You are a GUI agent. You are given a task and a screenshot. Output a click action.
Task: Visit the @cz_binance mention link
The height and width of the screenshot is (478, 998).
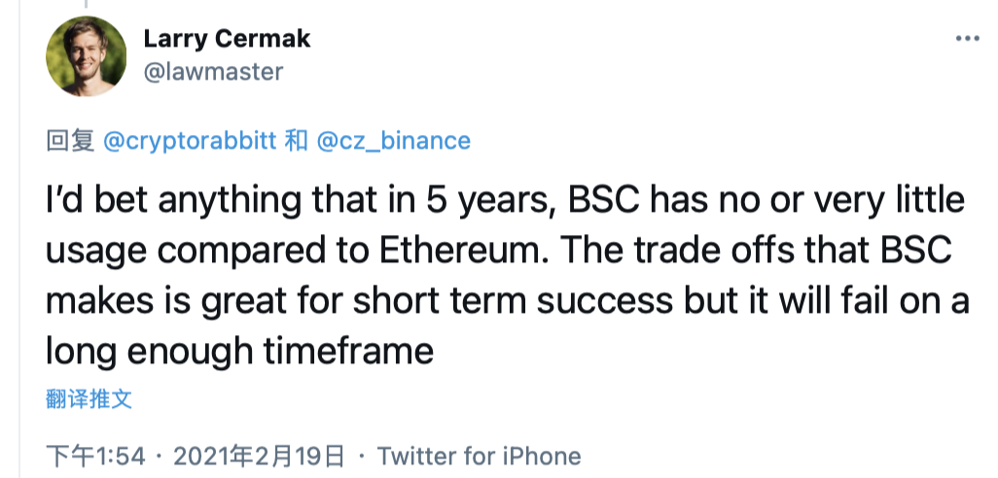click(x=393, y=141)
